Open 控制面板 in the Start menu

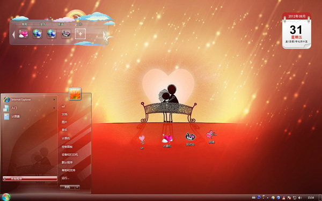click(x=67, y=147)
